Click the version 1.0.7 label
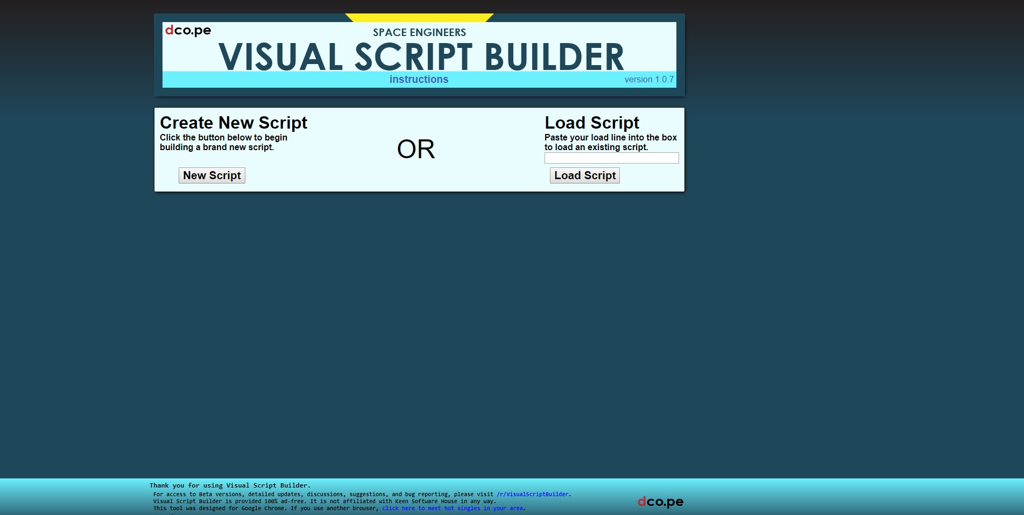Image resolution: width=1024 pixels, height=515 pixels. 648,80
